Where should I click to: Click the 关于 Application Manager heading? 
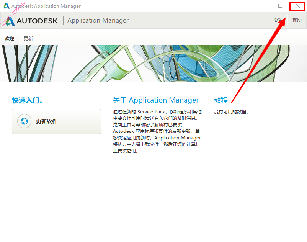tap(156, 100)
